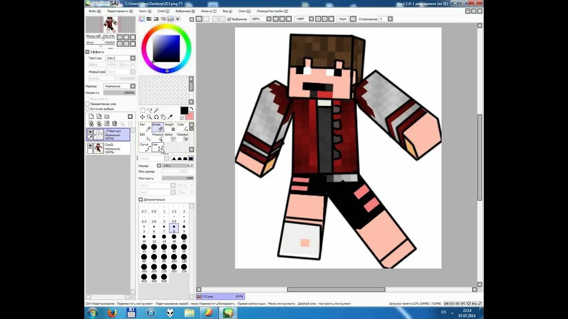Select the Pressure tool
The image size is (568, 319).
point(158,137)
